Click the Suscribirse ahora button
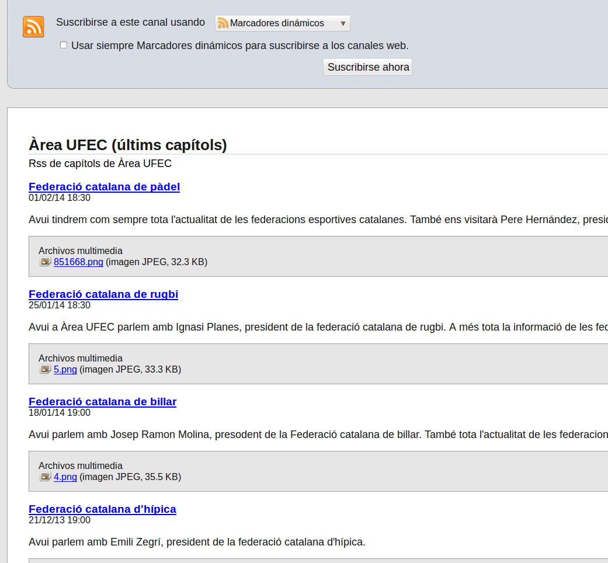 [x=367, y=67]
